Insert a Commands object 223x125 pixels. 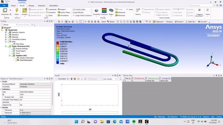(51, 9)
